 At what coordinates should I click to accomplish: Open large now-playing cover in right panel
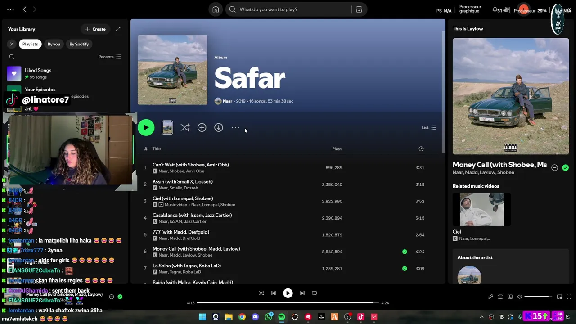click(511, 96)
